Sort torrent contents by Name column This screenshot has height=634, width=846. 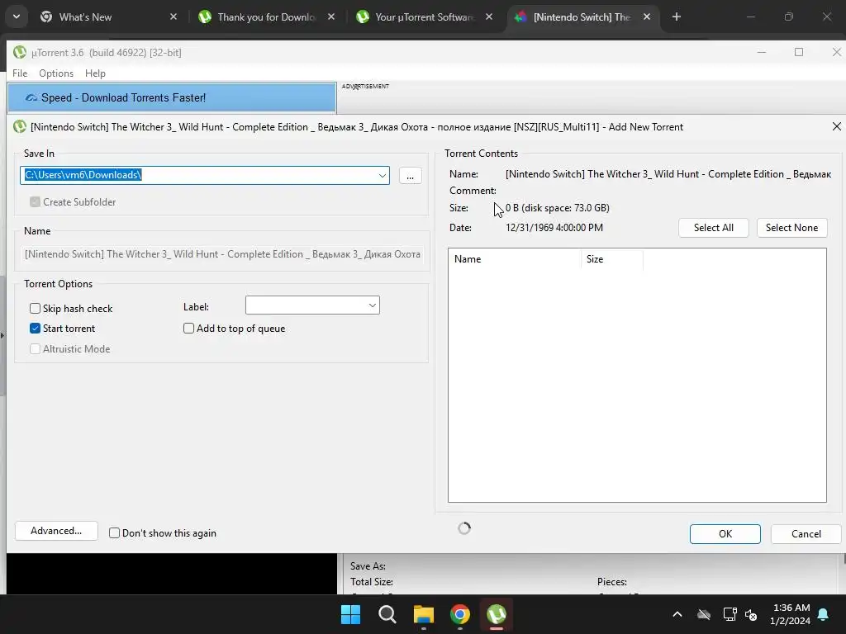tap(514, 259)
